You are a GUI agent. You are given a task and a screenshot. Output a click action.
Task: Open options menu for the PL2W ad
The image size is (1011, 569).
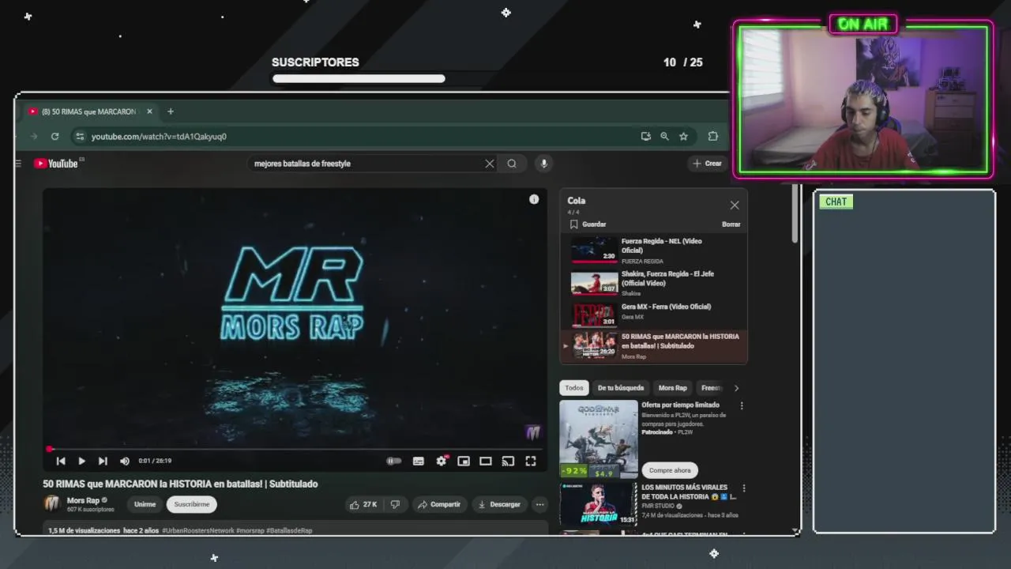click(x=742, y=406)
